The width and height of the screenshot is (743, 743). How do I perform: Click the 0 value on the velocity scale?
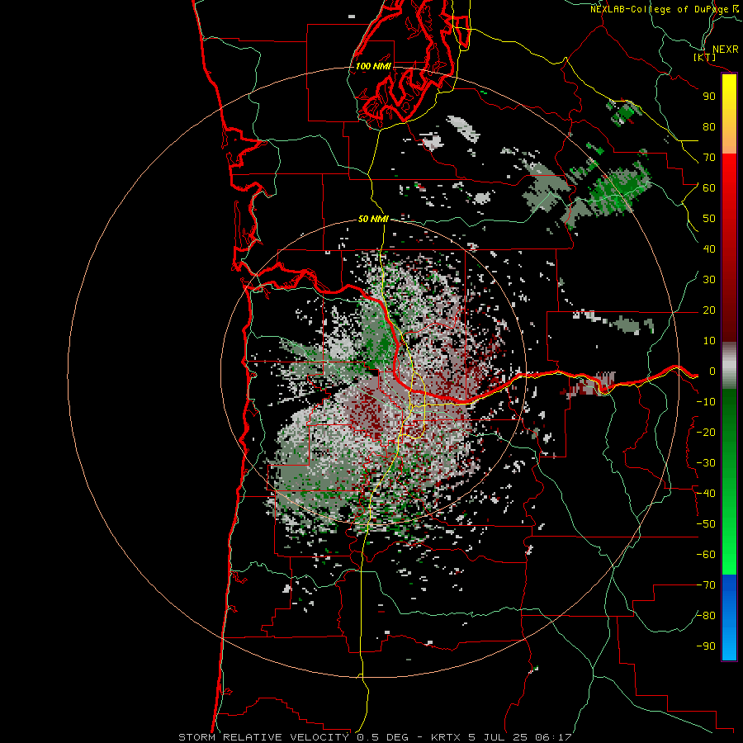pyautogui.click(x=712, y=371)
